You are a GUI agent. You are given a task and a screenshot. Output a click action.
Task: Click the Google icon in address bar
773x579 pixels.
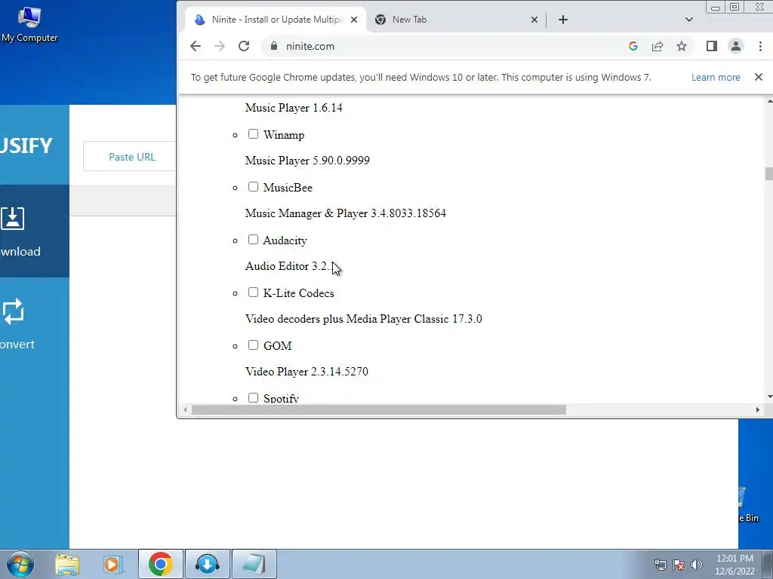(633, 46)
